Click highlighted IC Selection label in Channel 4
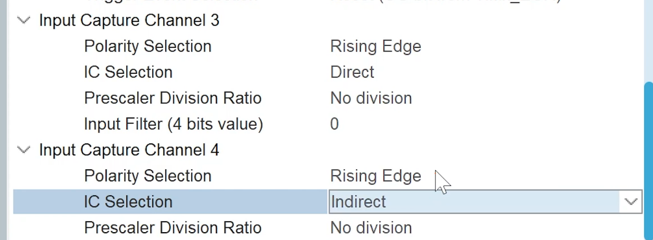 [x=128, y=202]
